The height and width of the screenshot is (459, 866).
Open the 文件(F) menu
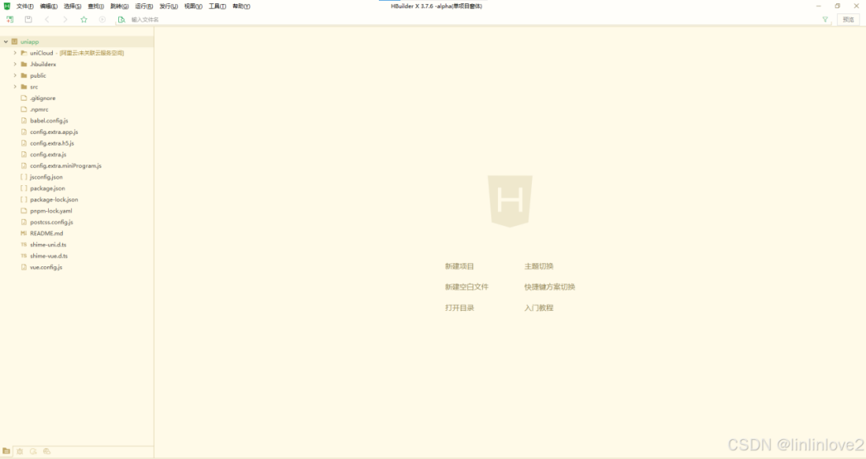[x=25, y=6]
